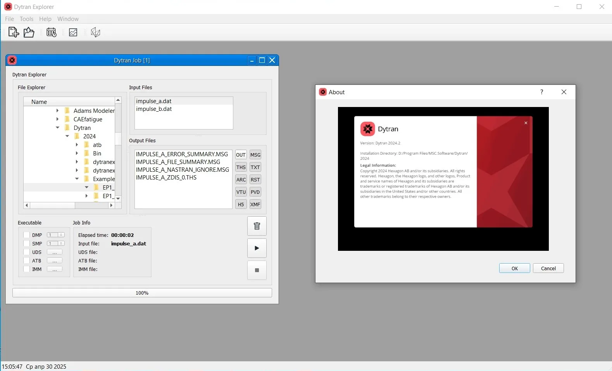Viewport: 612px width, 371px height.
Task: Click File Explorer vertical scrollbar thumb
Action: coord(118,138)
